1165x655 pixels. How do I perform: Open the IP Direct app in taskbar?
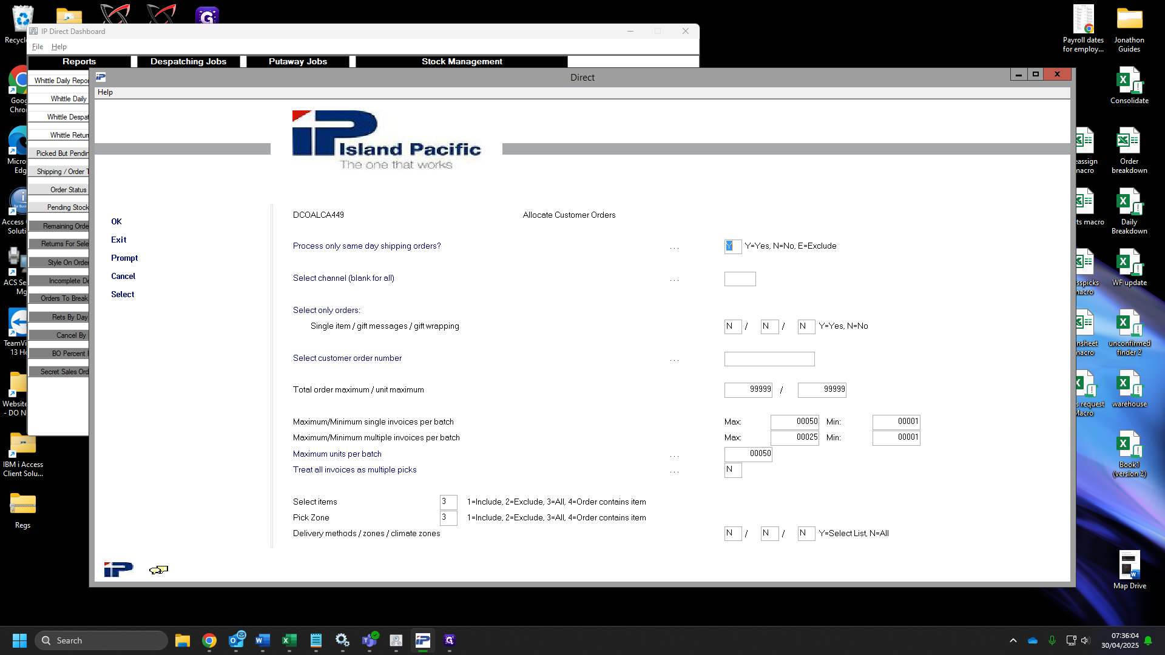point(423,640)
